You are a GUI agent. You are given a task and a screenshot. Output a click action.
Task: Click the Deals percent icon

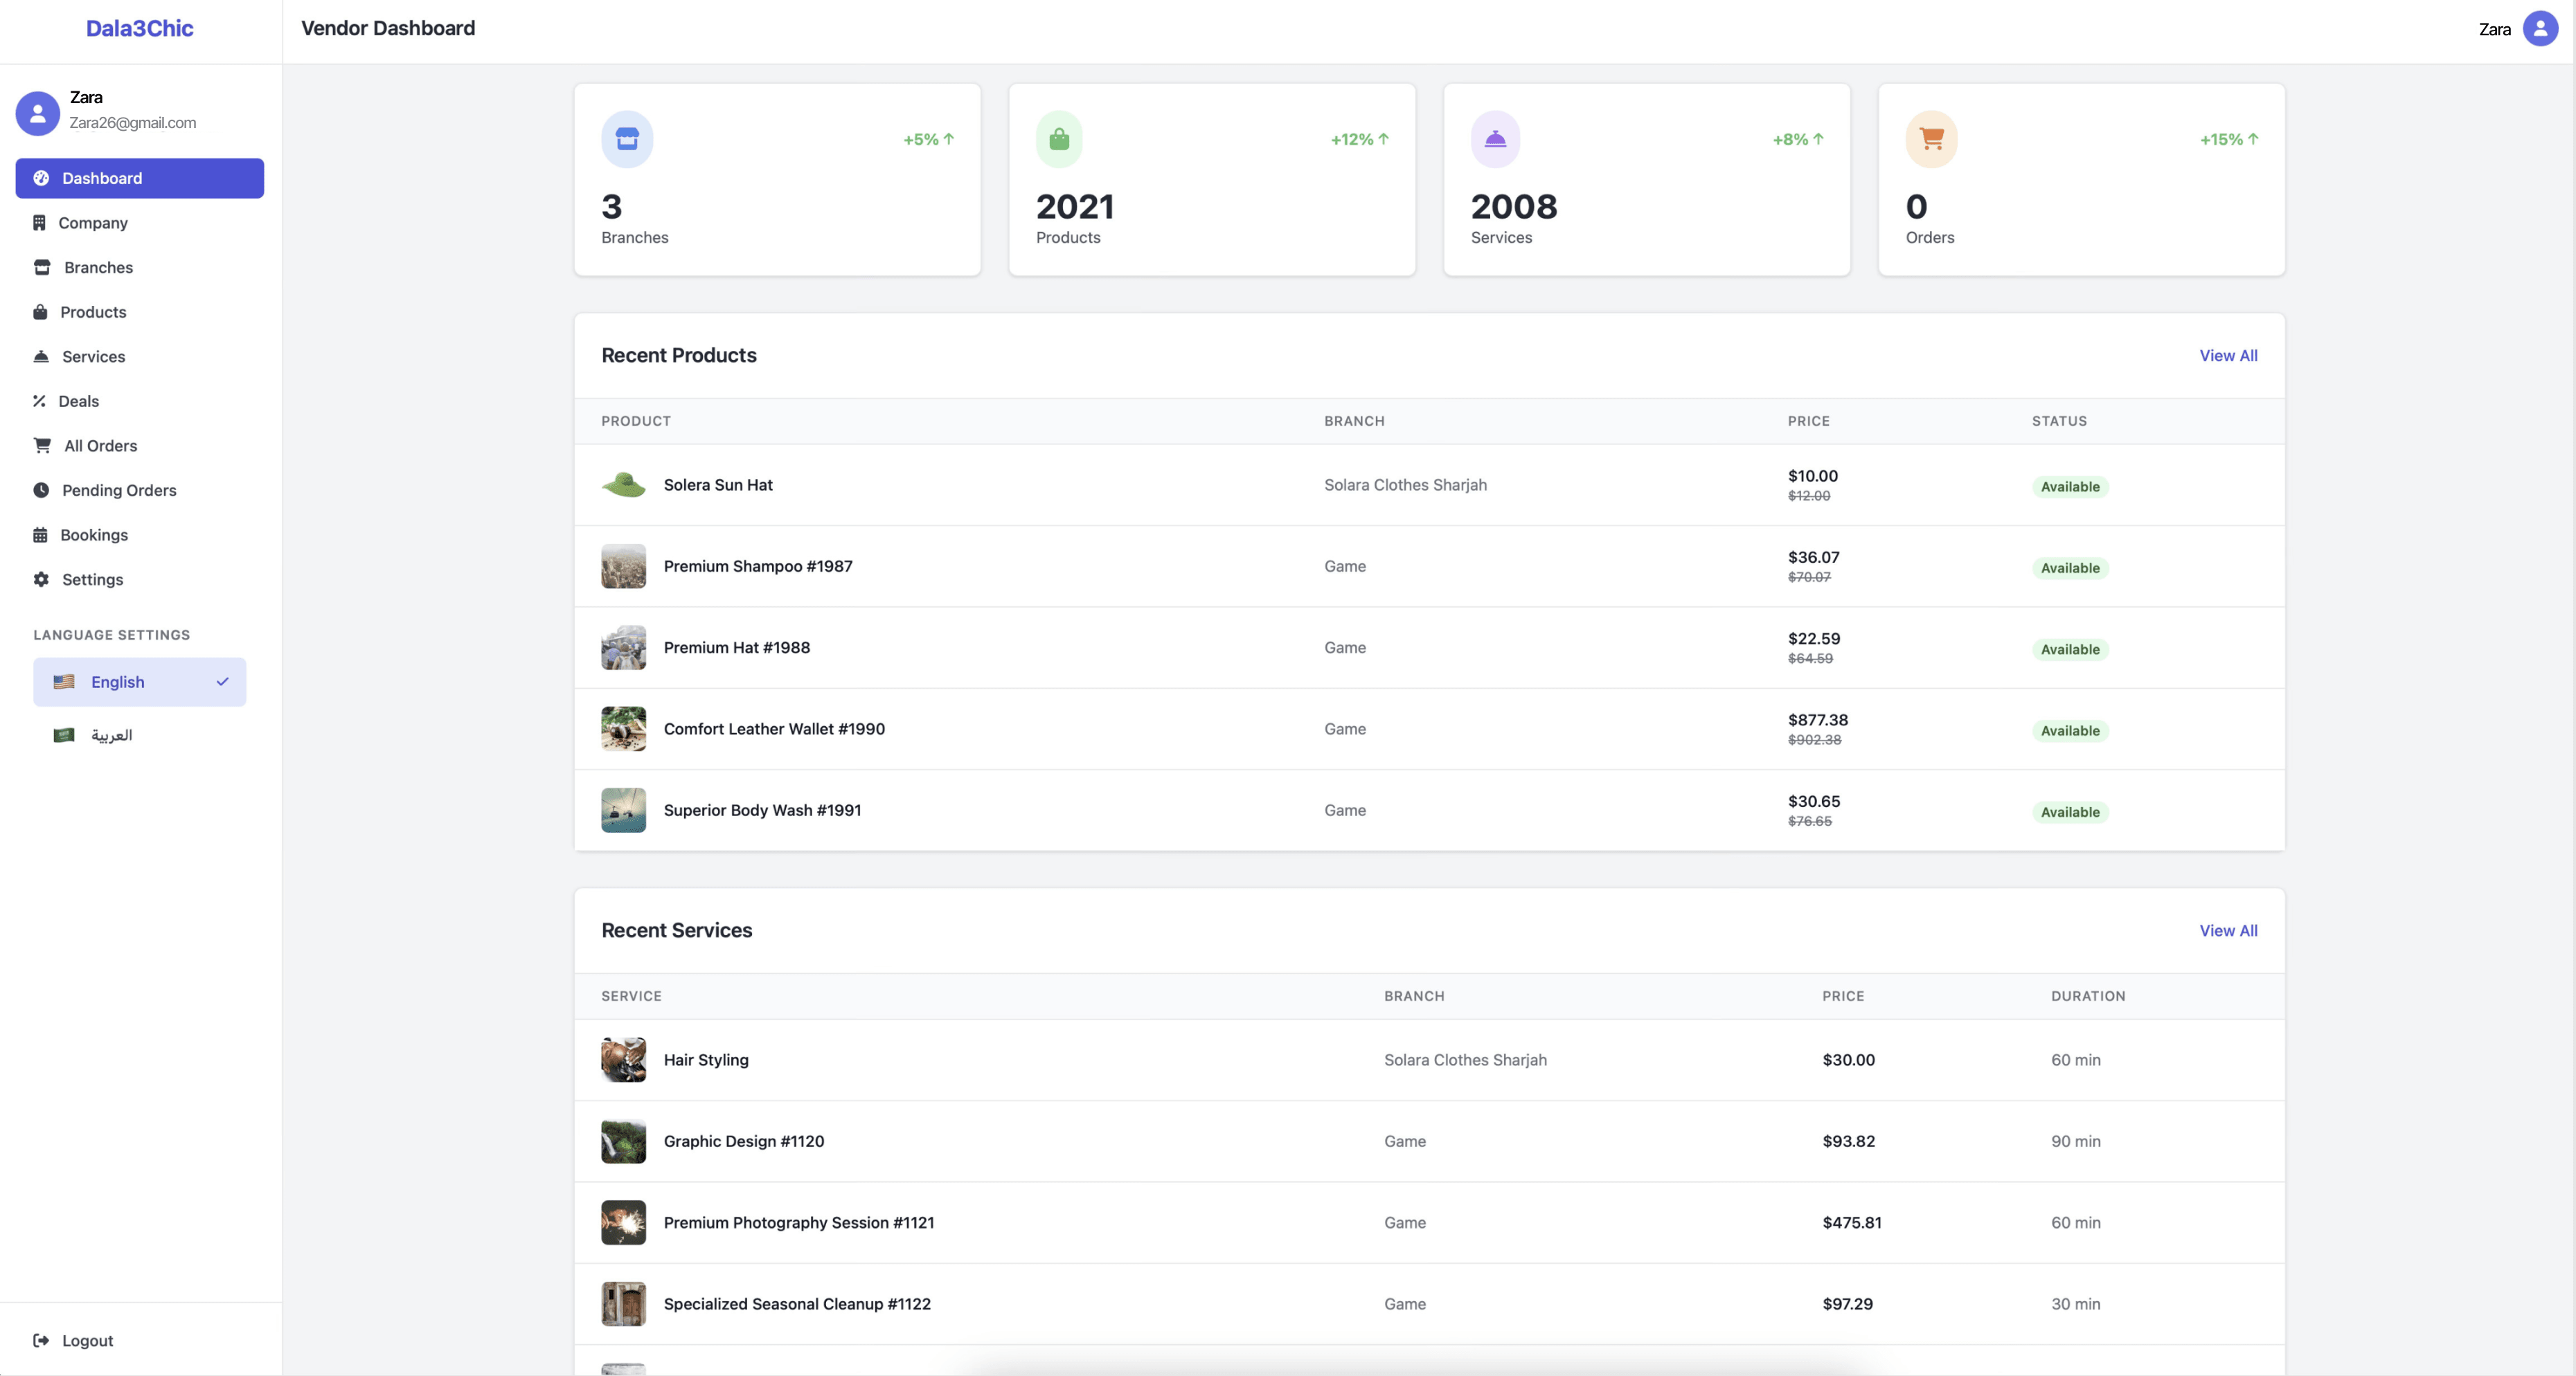[40, 401]
